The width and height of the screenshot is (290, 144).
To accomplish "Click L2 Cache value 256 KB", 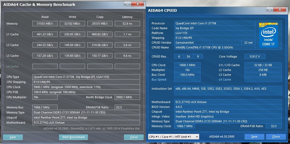I will [x=263, y=70].
